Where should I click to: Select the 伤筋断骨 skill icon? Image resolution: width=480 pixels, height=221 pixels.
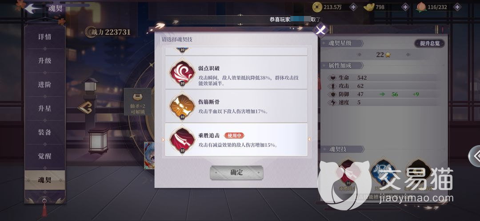click(183, 107)
